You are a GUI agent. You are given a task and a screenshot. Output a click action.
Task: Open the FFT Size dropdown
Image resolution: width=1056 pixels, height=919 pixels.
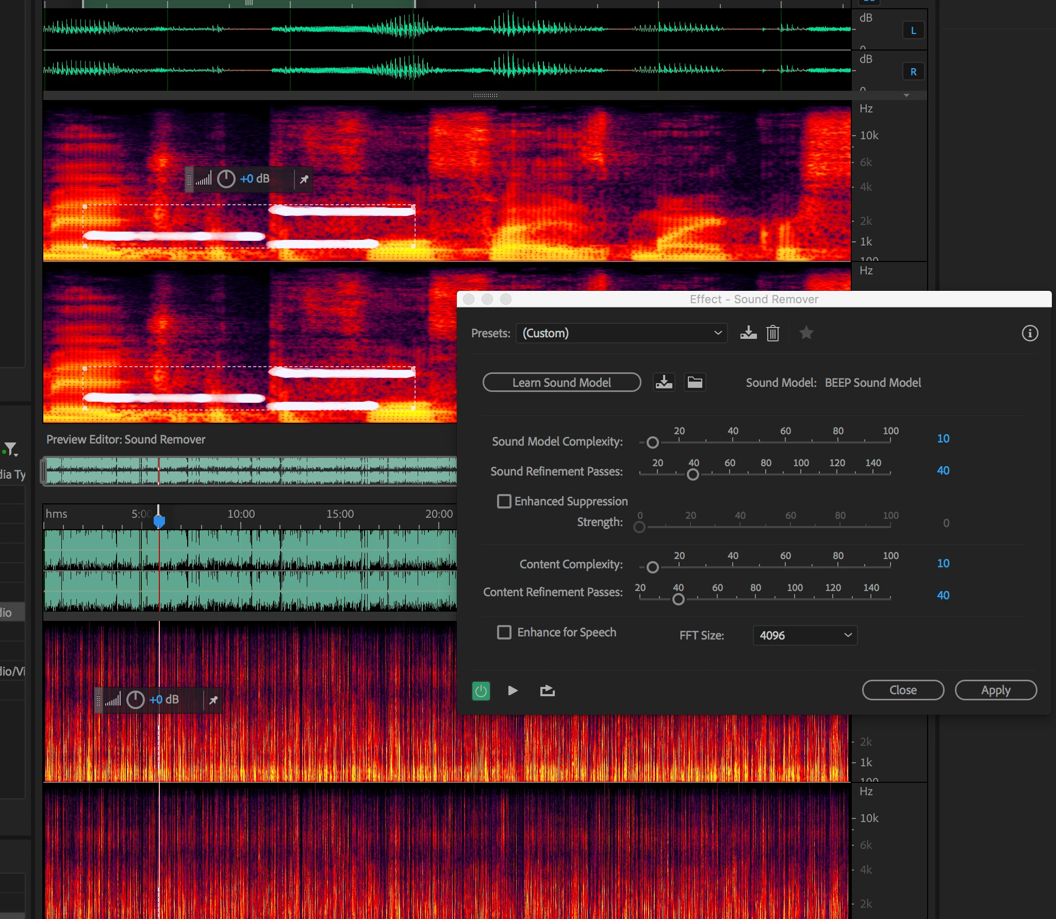click(804, 635)
